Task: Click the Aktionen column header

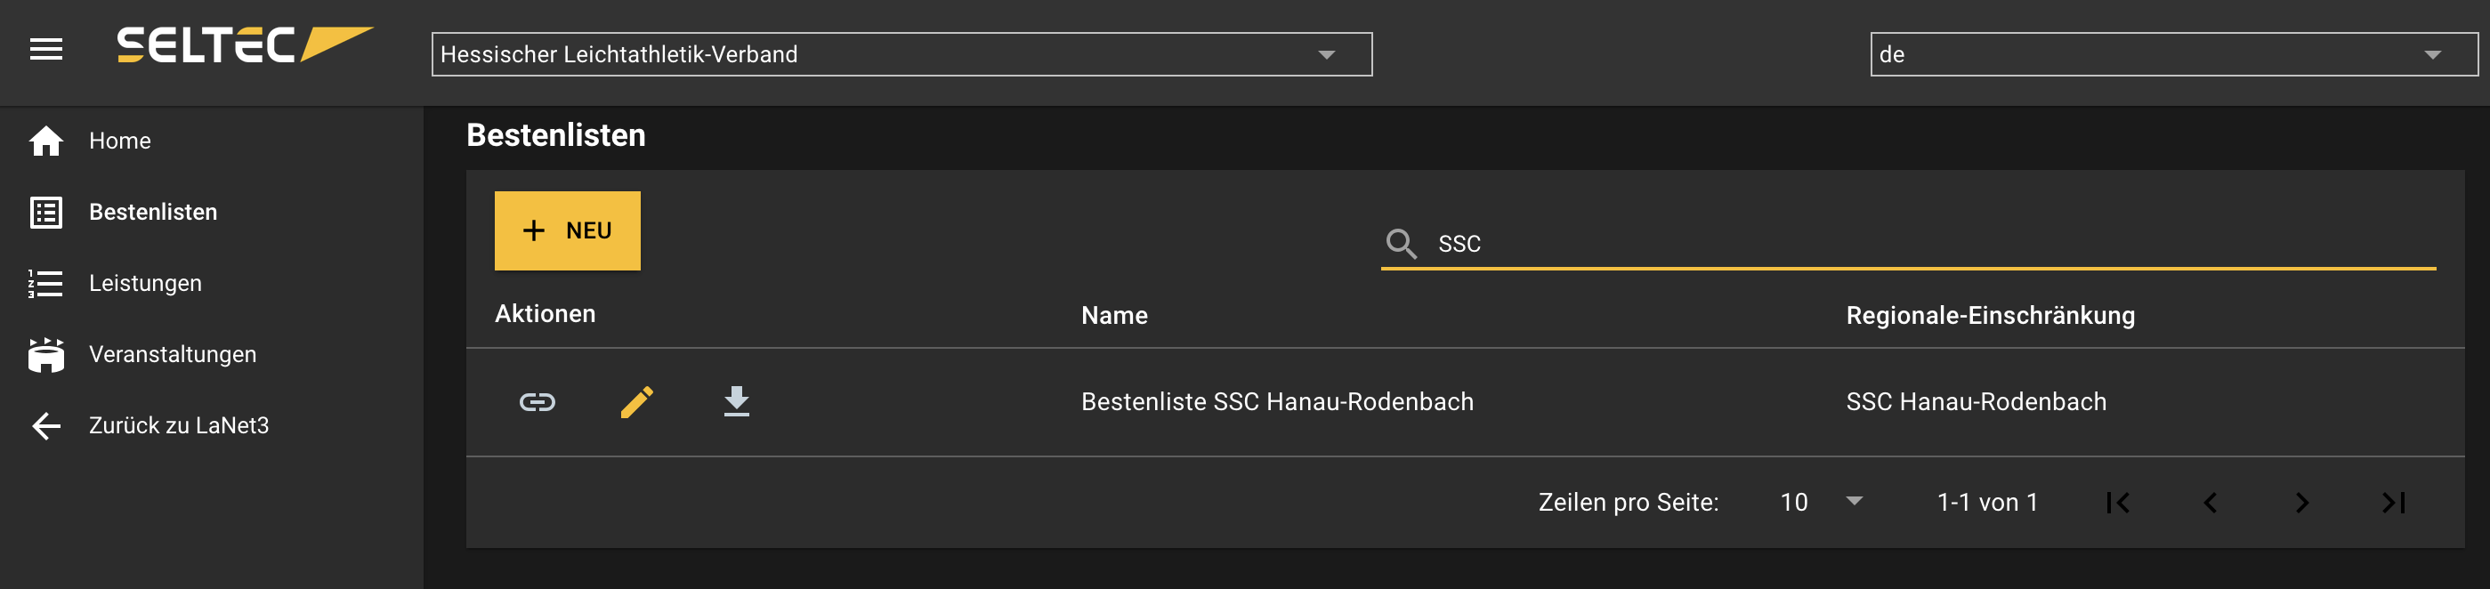Action: pyautogui.click(x=546, y=314)
